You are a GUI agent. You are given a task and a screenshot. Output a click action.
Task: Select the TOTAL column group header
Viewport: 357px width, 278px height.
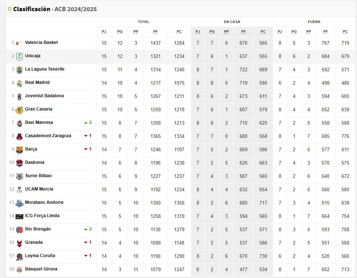click(x=144, y=22)
